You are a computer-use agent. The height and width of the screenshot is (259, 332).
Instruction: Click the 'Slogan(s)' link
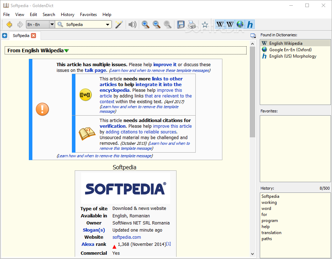[x=94, y=230]
